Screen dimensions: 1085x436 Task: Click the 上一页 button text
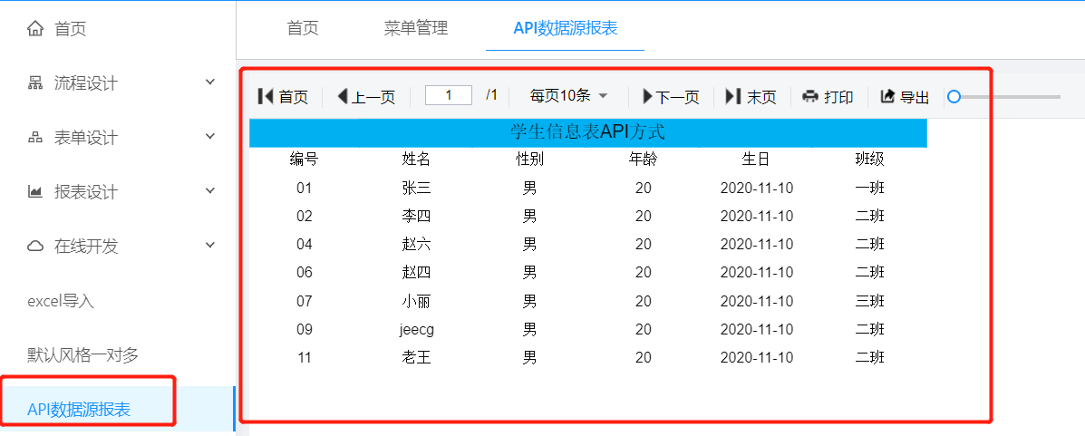click(x=373, y=97)
